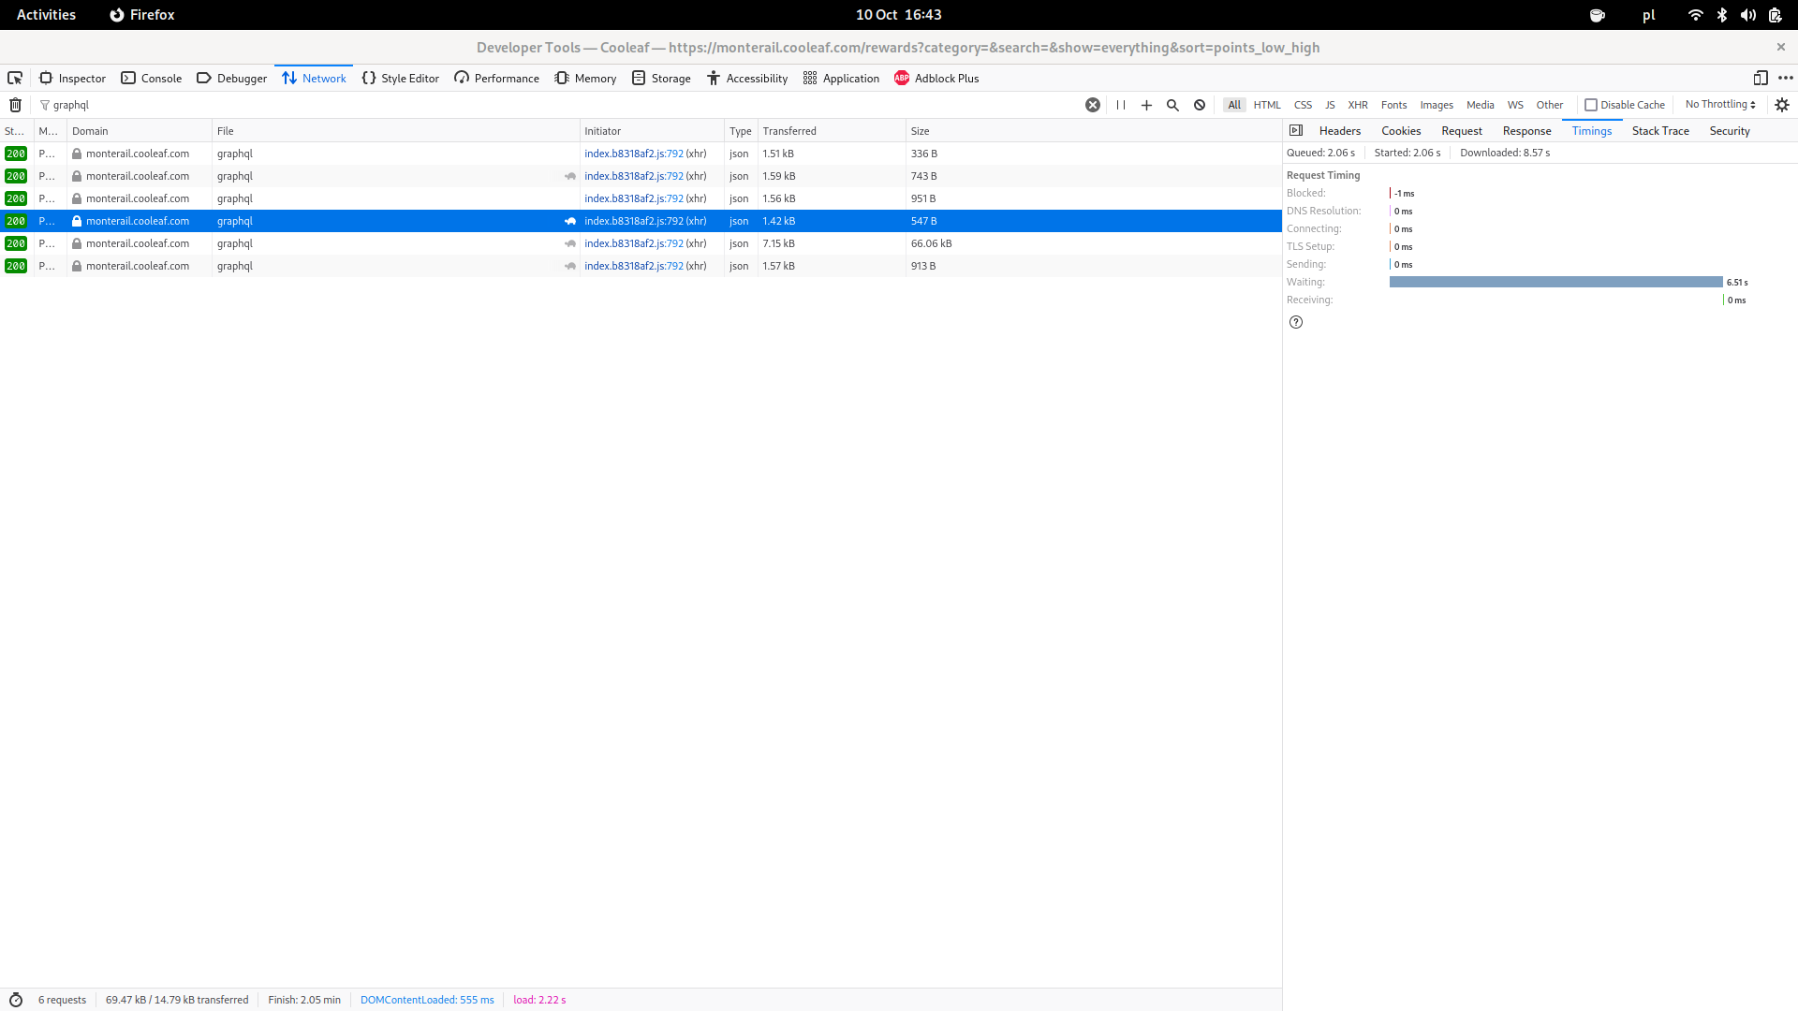1798x1011 pixels.
Task: Clear network log with trash icon
Action: 15,105
